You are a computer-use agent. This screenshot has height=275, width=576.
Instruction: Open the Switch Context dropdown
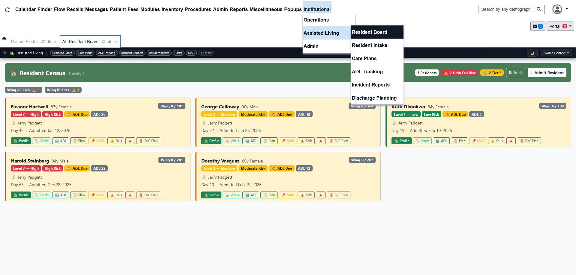click(x=556, y=53)
